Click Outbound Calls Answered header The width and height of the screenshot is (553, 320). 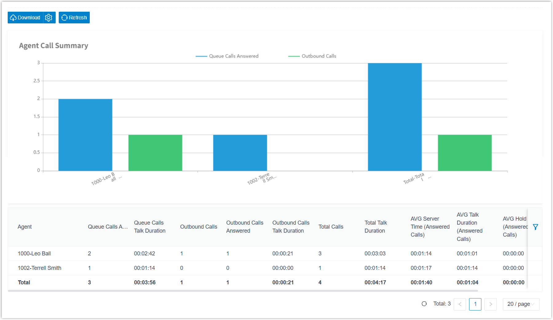(x=245, y=227)
